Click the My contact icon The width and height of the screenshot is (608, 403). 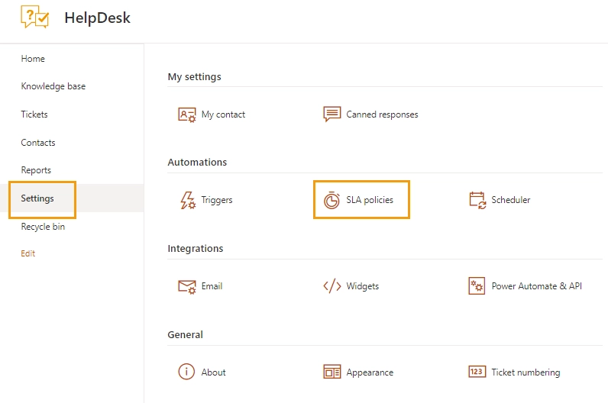tap(187, 114)
